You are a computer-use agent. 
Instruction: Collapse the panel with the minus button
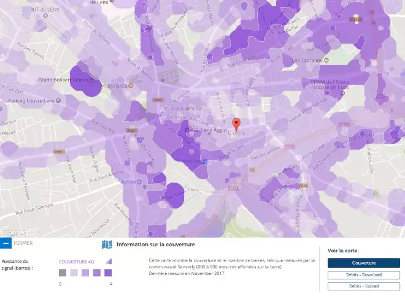pyautogui.click(x=6, y=243)
